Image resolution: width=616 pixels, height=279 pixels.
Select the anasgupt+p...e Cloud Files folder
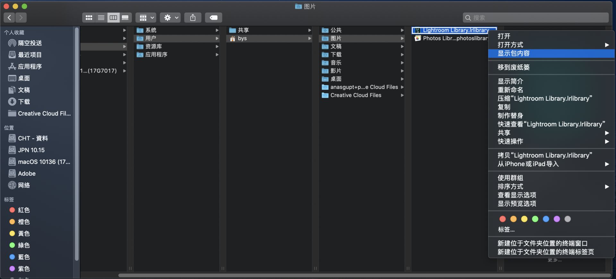click(x=362, y=87)
